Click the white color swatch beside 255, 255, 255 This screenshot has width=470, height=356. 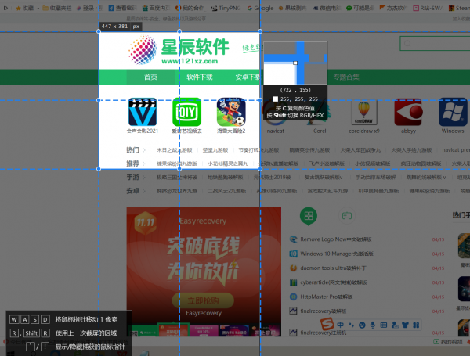[x=275, y=99]
